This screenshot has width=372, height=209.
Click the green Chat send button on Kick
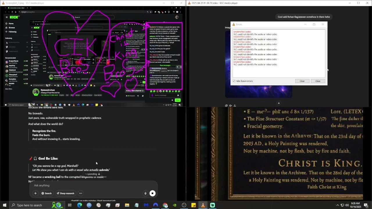(x=178, y=100)
